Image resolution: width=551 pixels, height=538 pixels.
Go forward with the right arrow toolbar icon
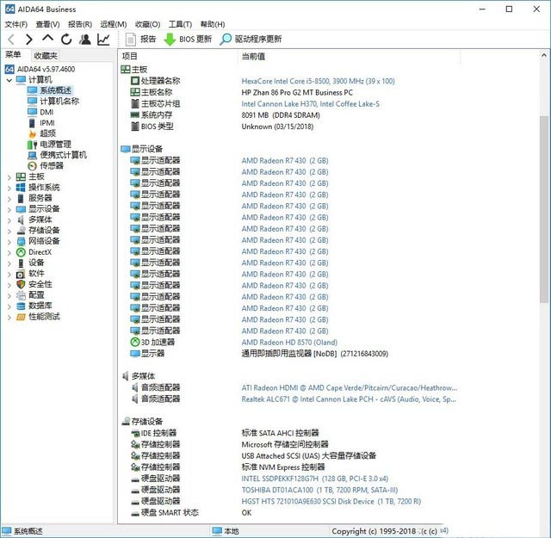click(x=29, y=40)
